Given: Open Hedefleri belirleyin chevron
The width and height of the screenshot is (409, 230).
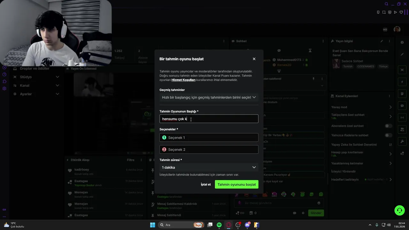Looking at the screenshot, I should coord(390,180).
